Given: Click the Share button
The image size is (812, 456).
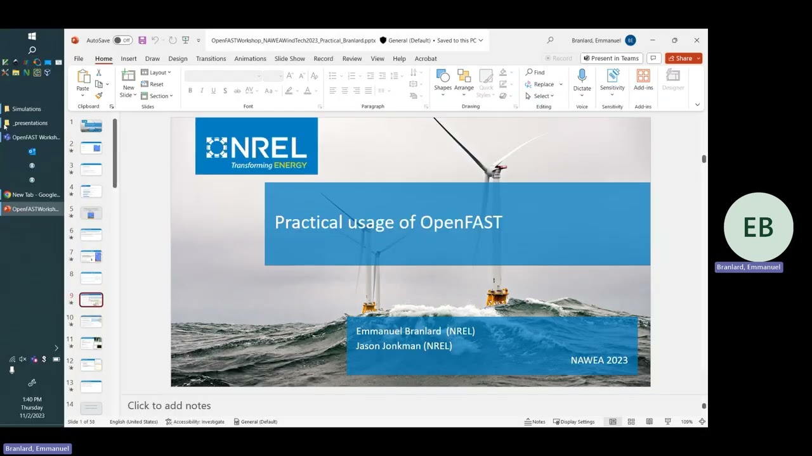Looking at the screenshot, I should coord(683,58).
